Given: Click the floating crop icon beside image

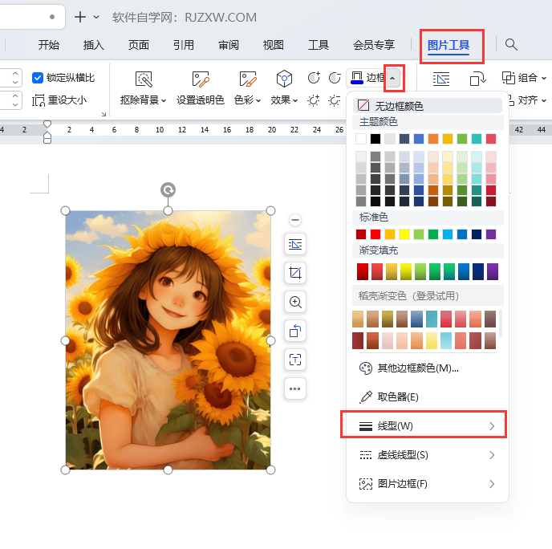Looking at the screenshot, I should point(295,273).
